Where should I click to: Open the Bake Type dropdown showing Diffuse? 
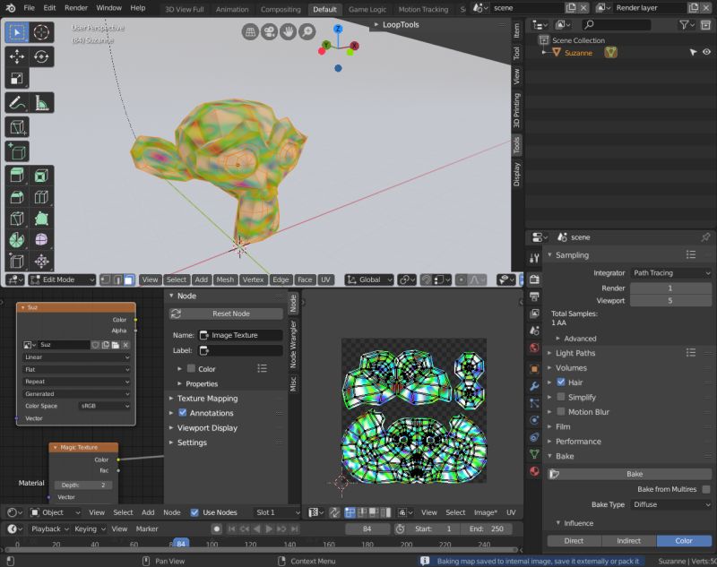click(670, 504)
